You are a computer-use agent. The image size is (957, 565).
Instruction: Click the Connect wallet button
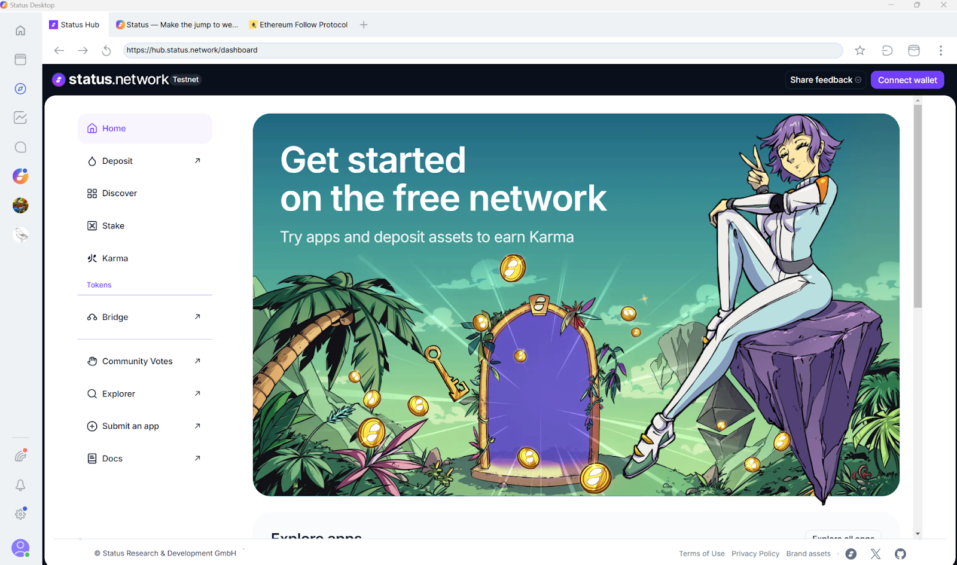pos(907,80)
